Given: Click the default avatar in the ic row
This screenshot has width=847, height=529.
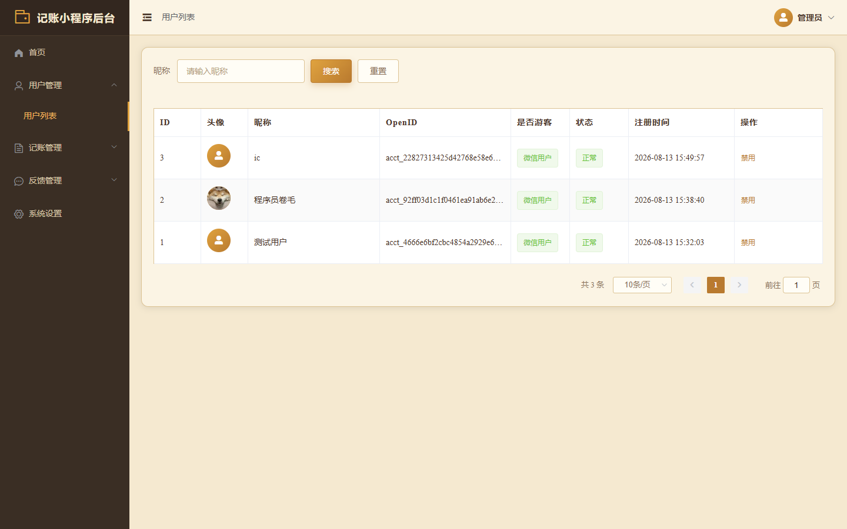Looking at the screenshot, I should [219, 156].
